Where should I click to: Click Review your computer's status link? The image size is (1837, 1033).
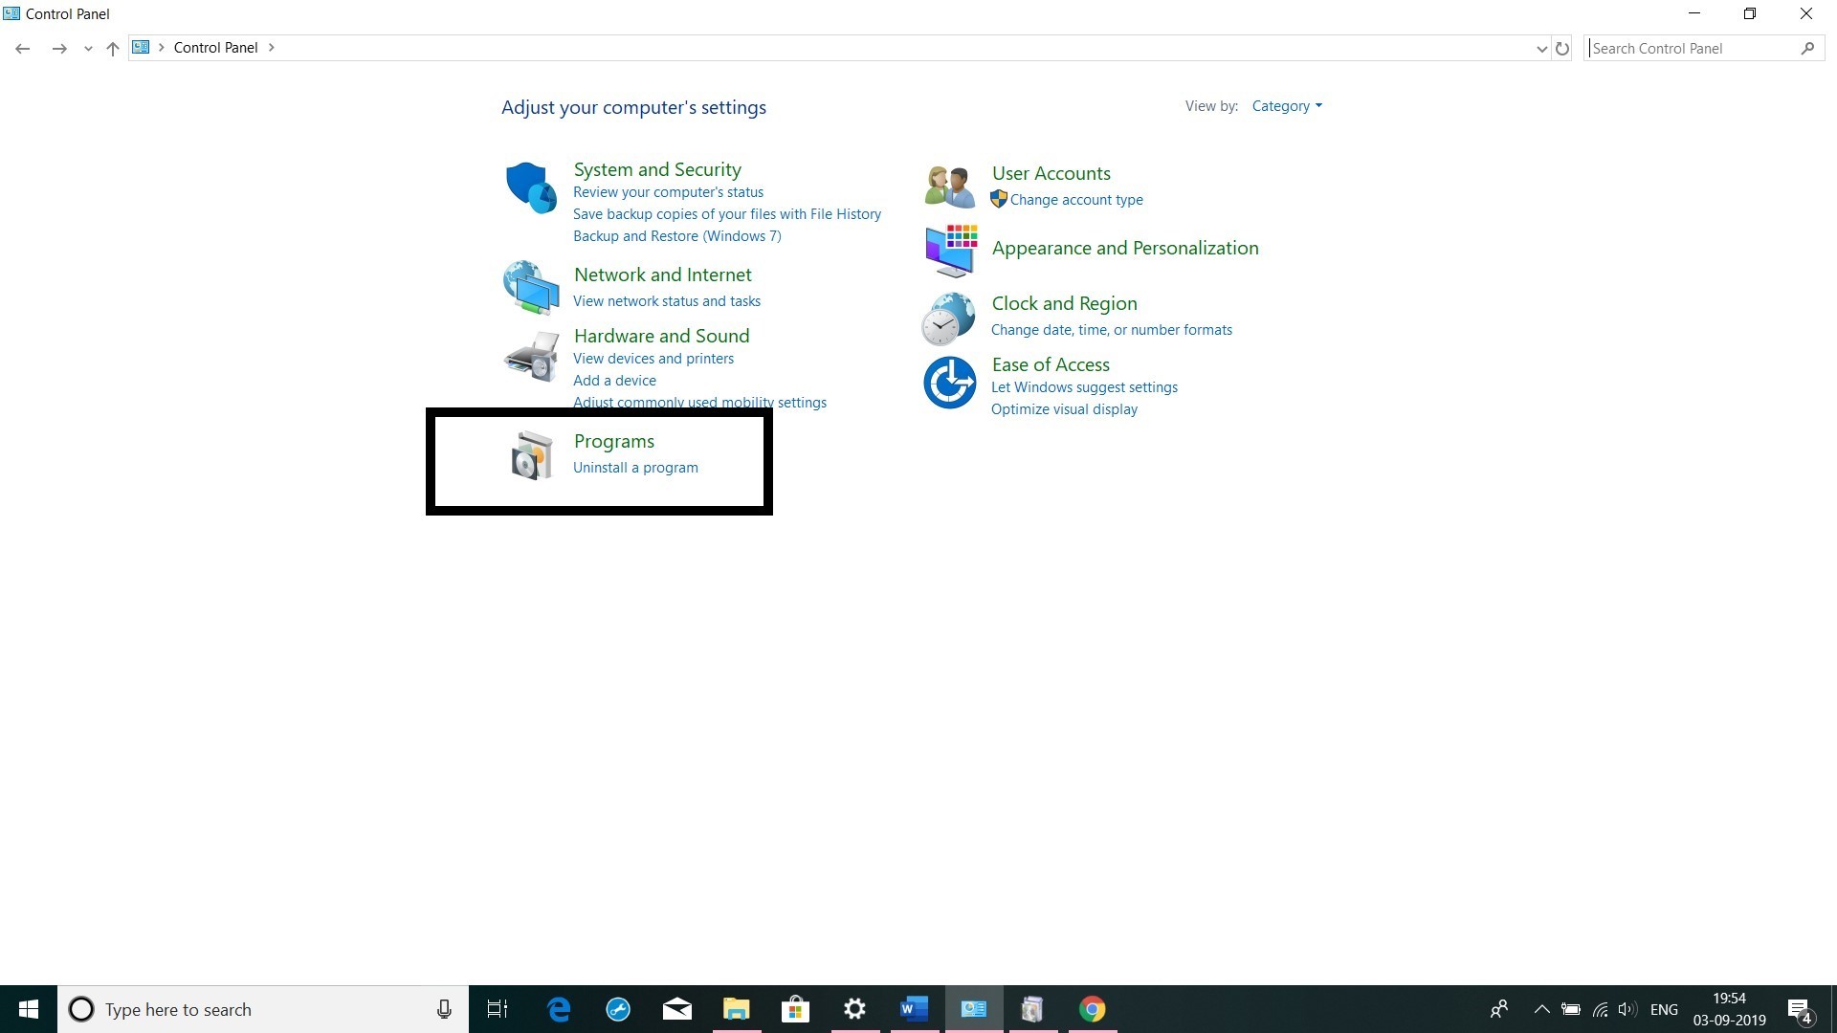(668, 191)
